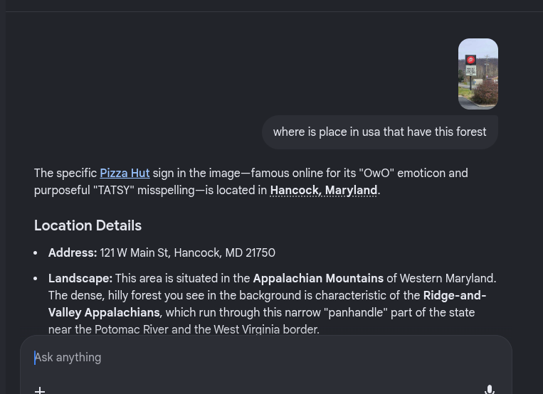
Task: Click the bold Appalachian Mountains text
Action: point(318,279)
